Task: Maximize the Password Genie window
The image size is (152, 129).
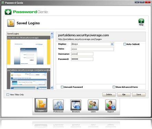Action: click(x=142, y=2)
